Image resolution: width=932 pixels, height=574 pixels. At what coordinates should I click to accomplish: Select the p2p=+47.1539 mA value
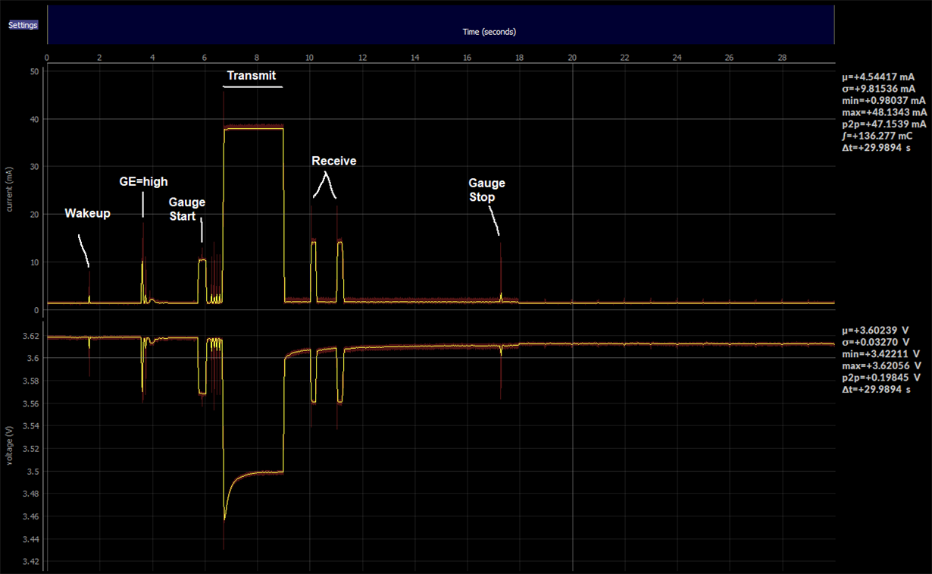(x=884, y=124)
